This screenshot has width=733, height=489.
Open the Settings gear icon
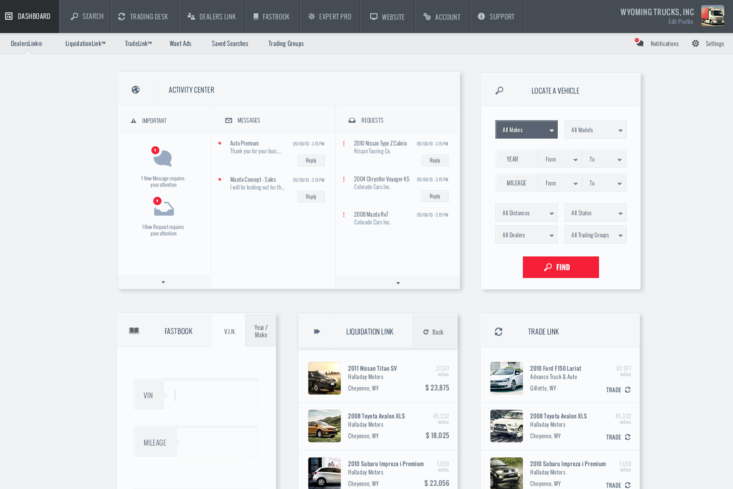click(x=696, y=44)
